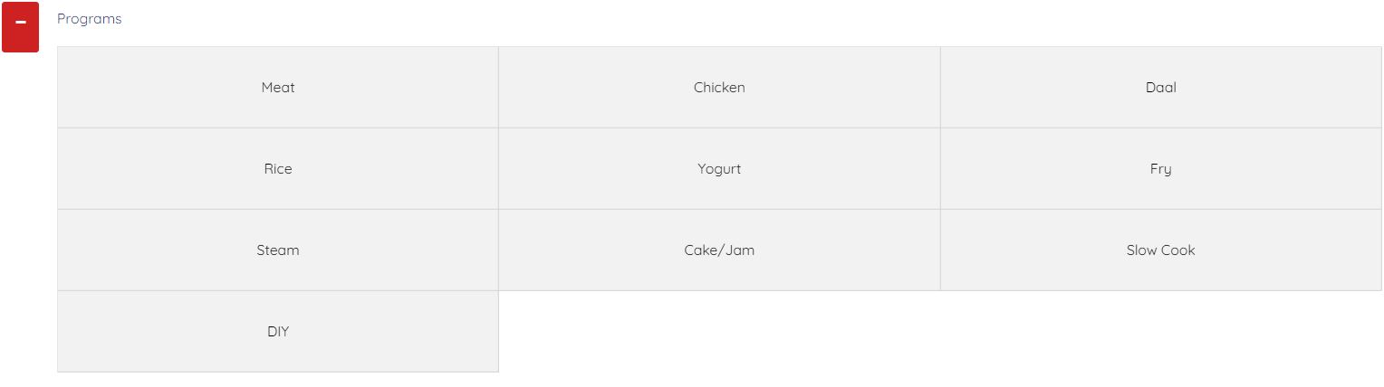Tap the Slow Cook tile
Viewport: 1384px width, 387px height.
1160,250
